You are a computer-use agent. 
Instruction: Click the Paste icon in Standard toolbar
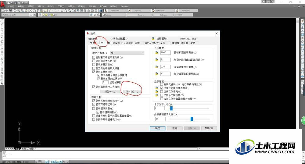[x=38, y=10]
